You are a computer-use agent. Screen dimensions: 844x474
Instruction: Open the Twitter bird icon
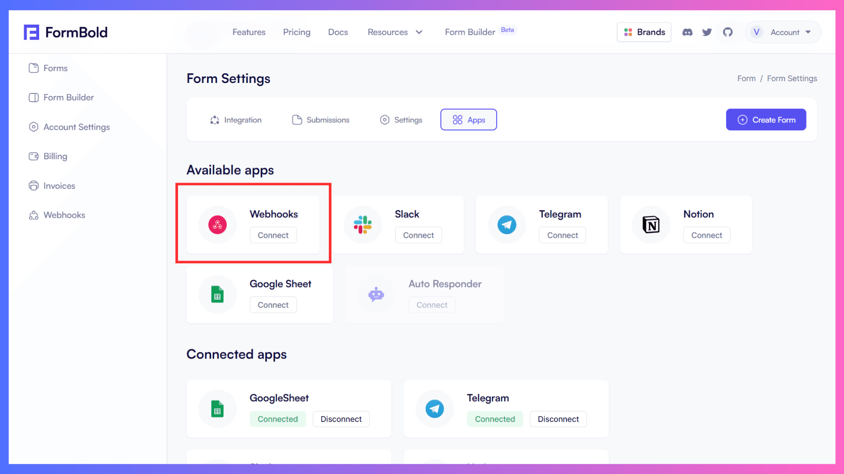point(707,32)
